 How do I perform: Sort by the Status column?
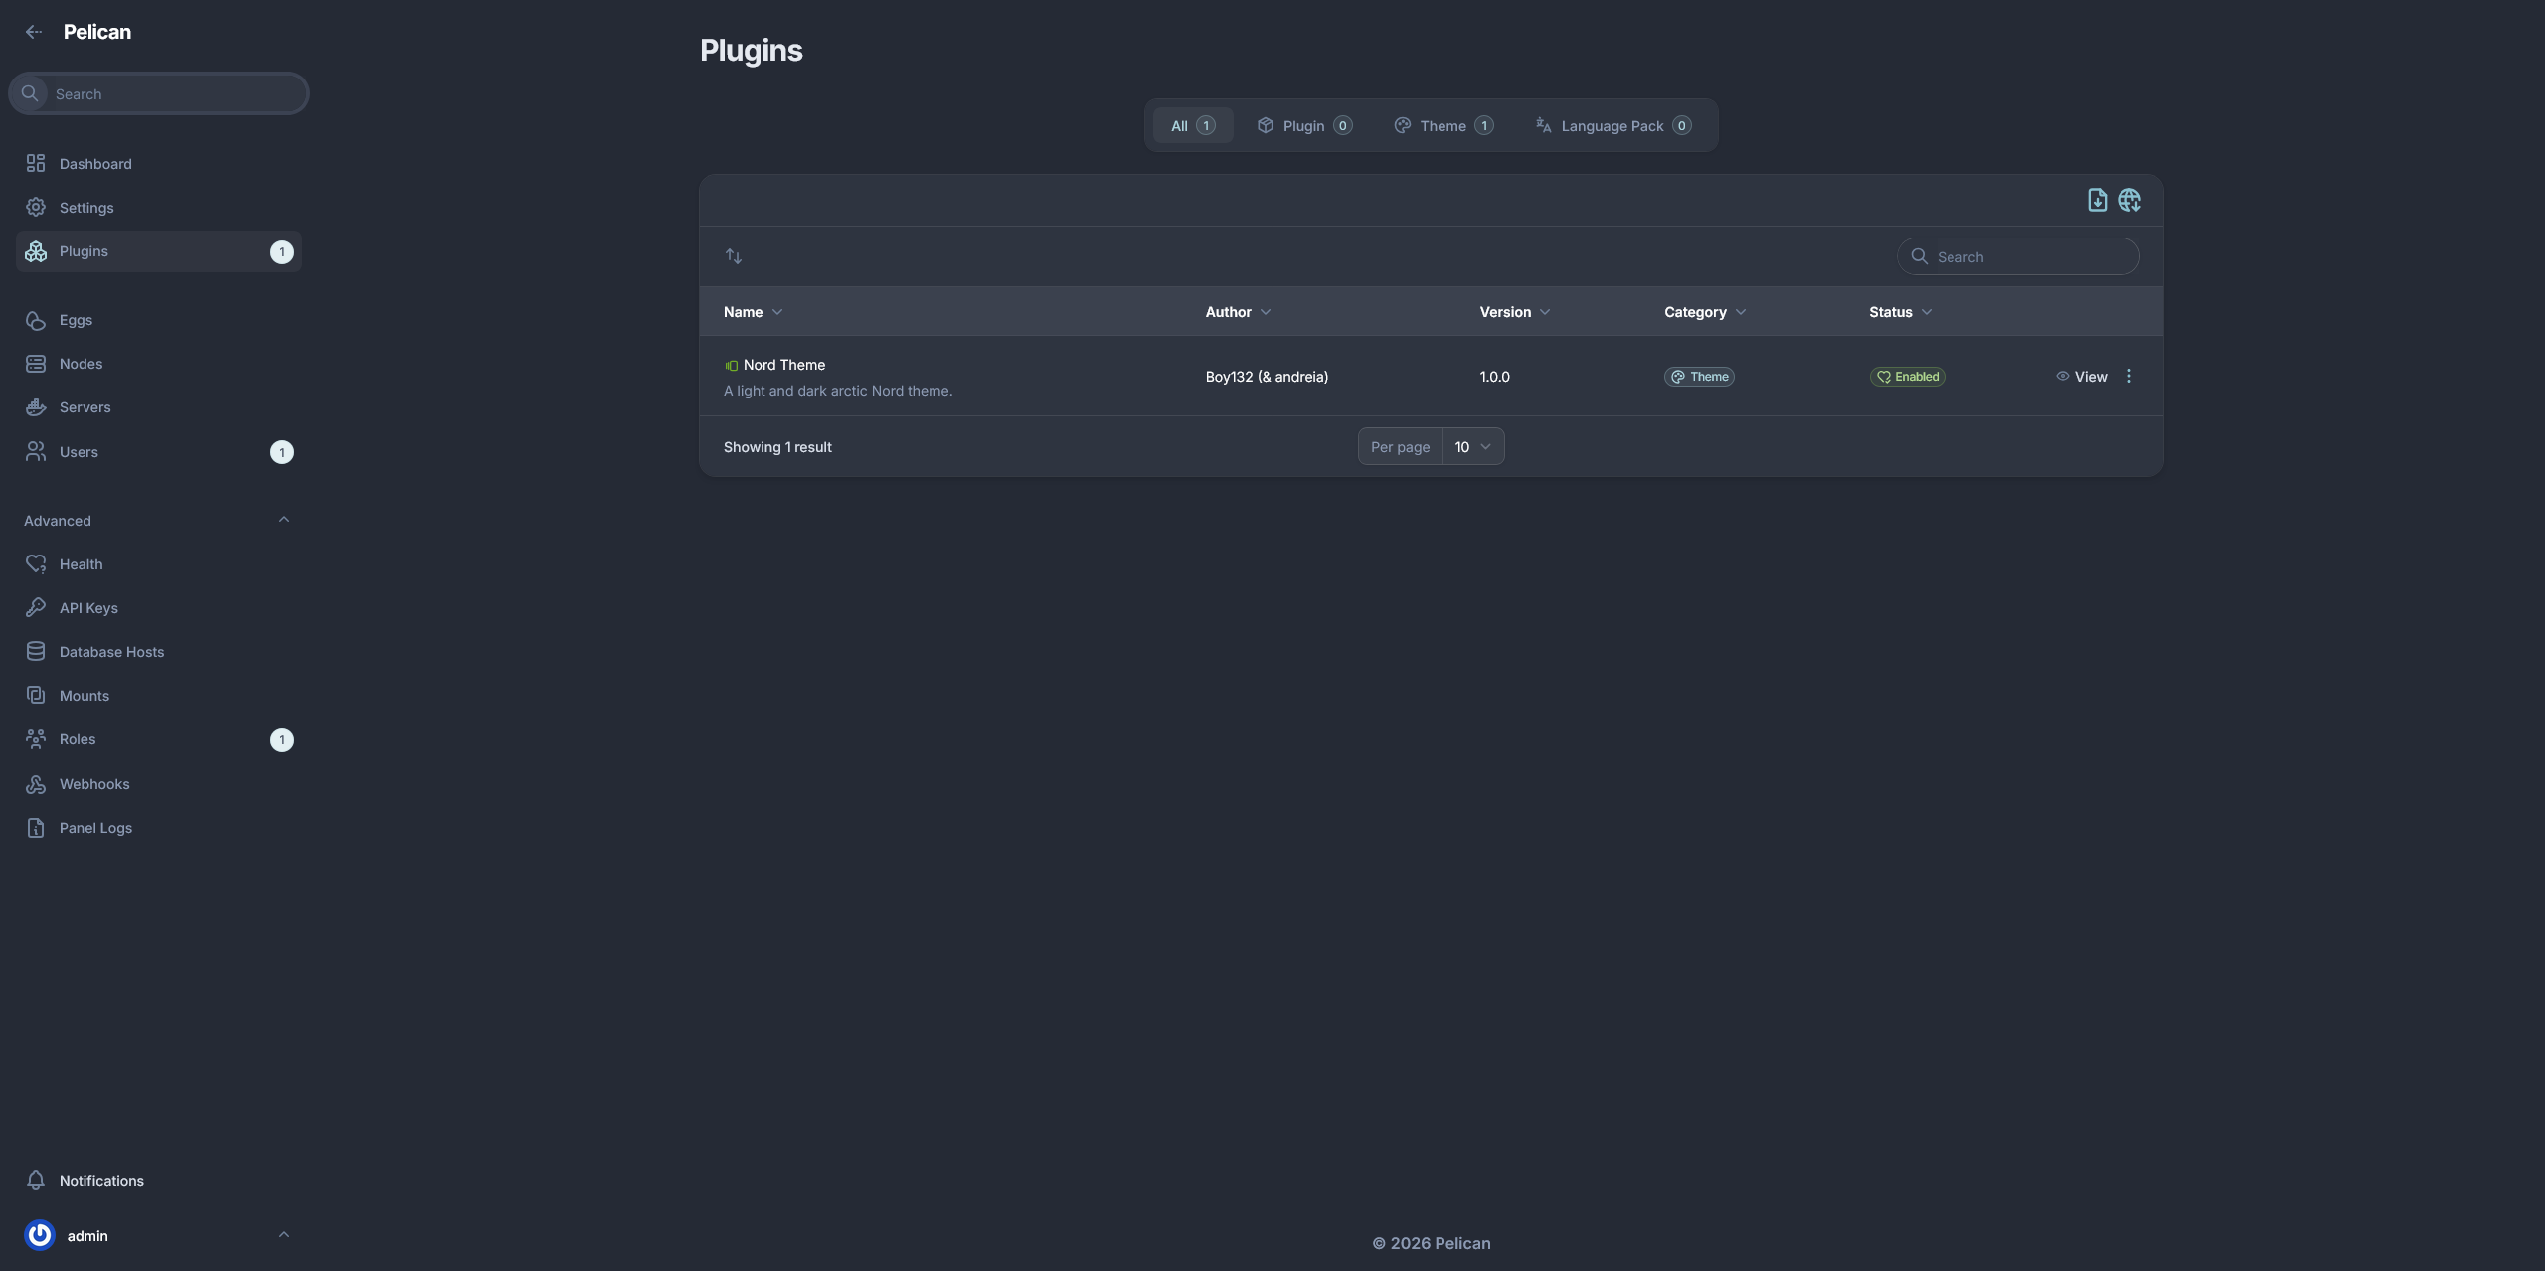1900,312
